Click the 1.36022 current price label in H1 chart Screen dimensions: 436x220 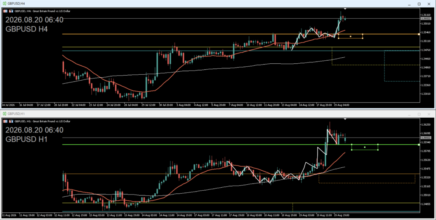pos(426,138)
